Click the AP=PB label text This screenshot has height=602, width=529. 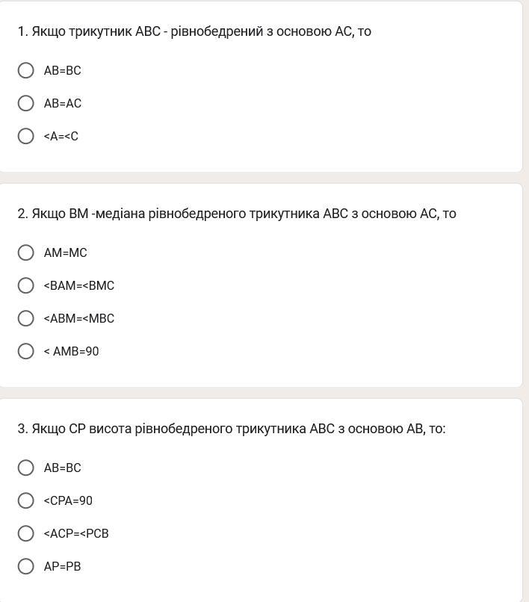click(x=62, y=566)
